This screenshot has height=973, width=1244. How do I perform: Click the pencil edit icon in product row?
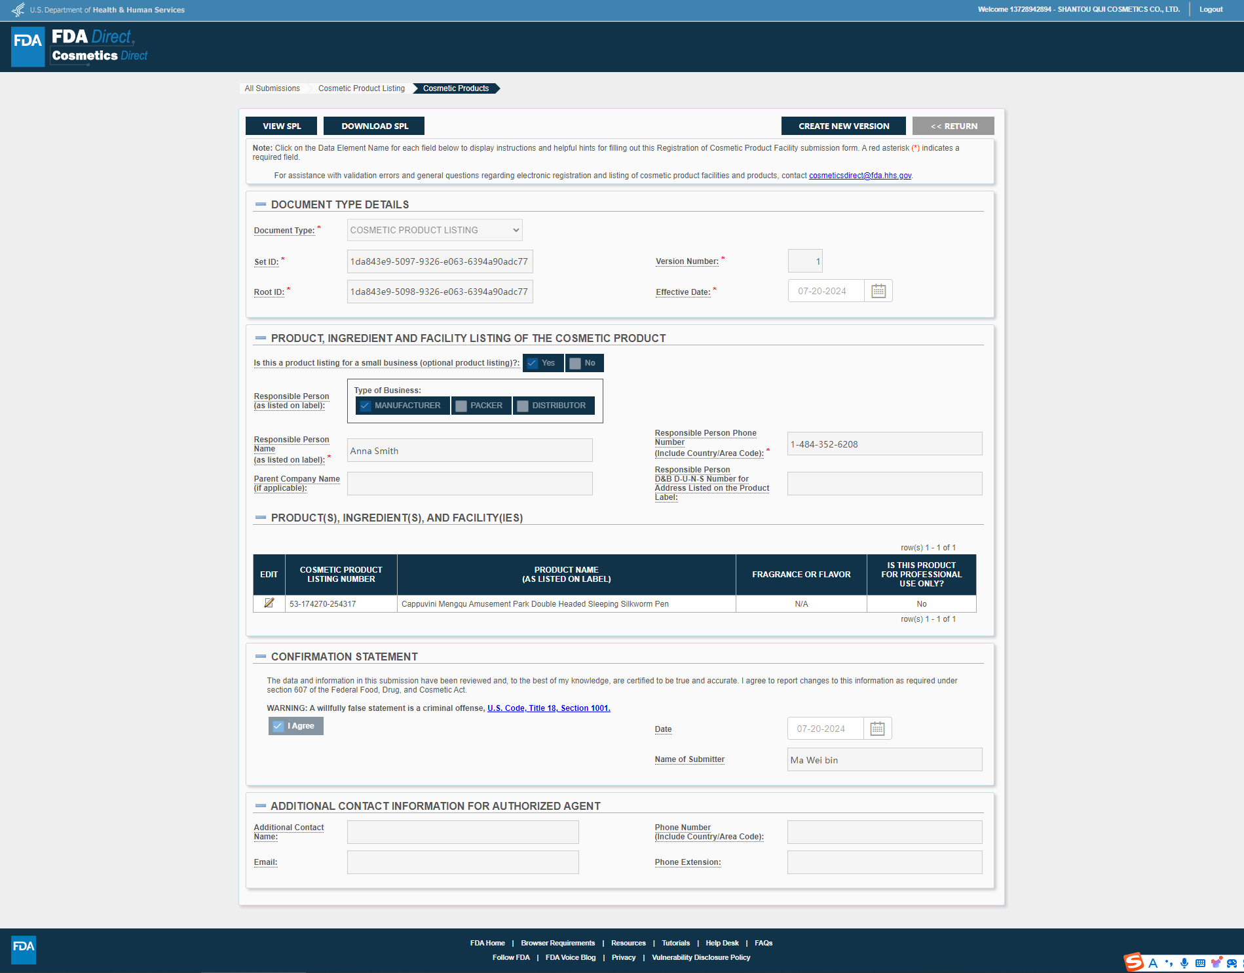269,603
